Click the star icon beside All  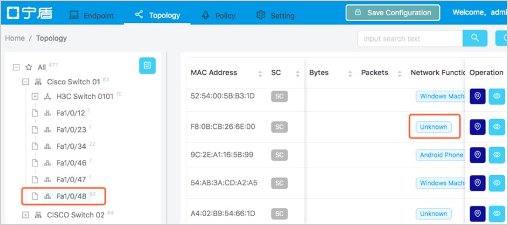tap(29, 67)
